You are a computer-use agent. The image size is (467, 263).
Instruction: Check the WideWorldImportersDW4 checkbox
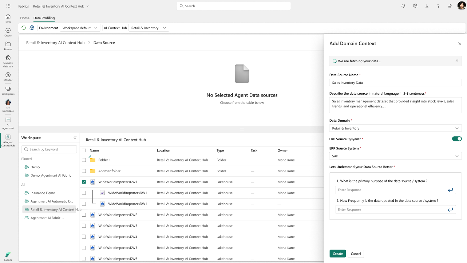(x=84, y=237)
